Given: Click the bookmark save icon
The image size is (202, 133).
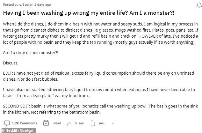Looking at the screenshot, I should click(x=93, y=123).
